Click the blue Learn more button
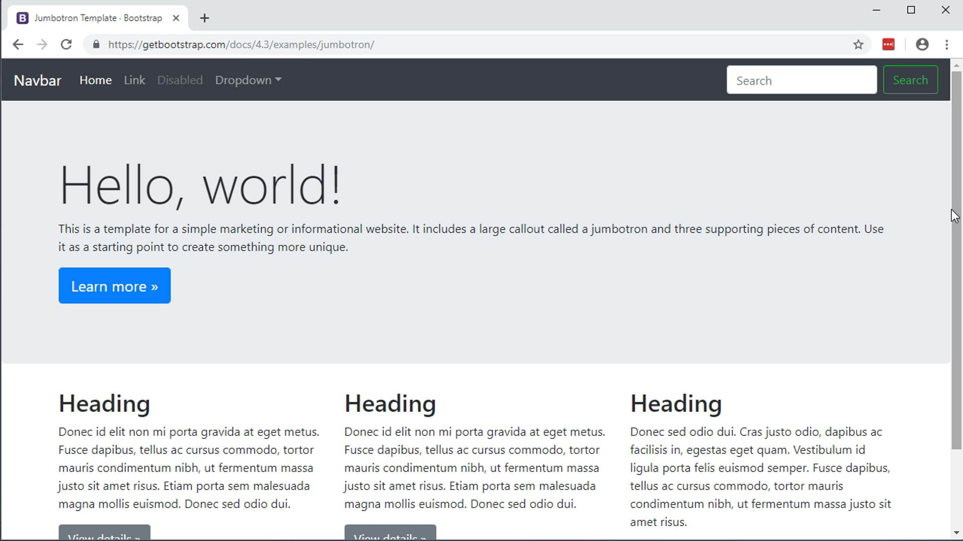Screen dimensions: 963x541 (x=115, y=286)
